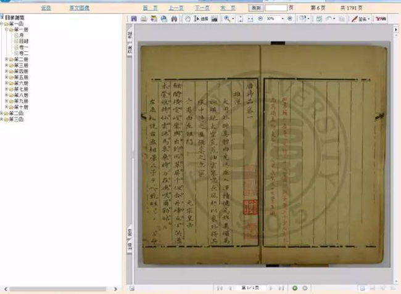The height and width of the screenshot is (294, 401).
Task: Open the 目録 entry in tree
Action: pyautogui.click(x=23, y=41)
